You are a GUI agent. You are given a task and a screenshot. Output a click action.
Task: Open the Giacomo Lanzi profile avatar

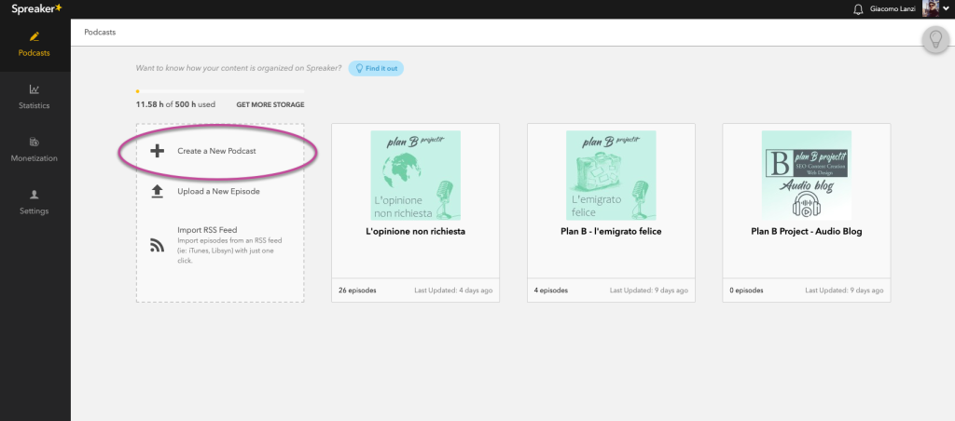[x=930, y=8]
